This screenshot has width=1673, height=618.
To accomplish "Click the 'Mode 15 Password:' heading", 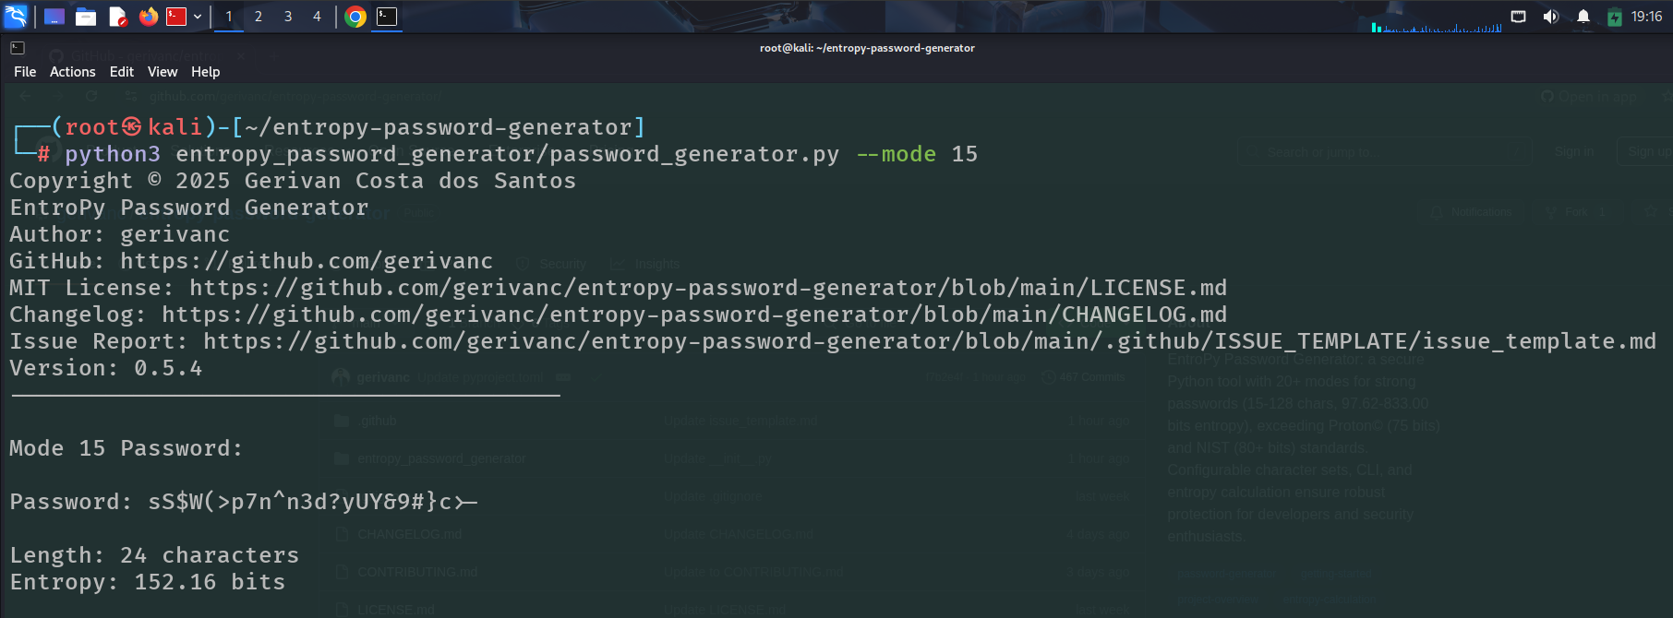I will (x=126, y=448).
